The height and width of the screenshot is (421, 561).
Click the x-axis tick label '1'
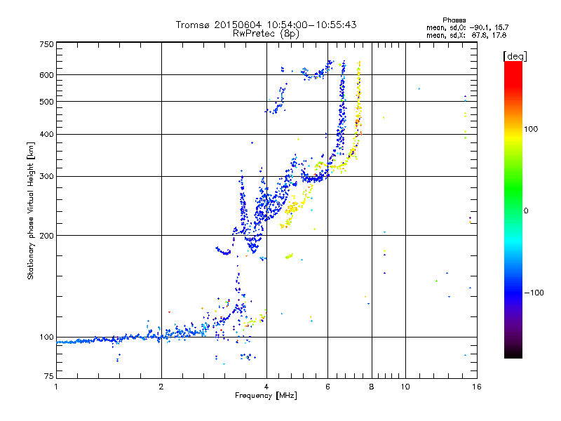[56, 387]
